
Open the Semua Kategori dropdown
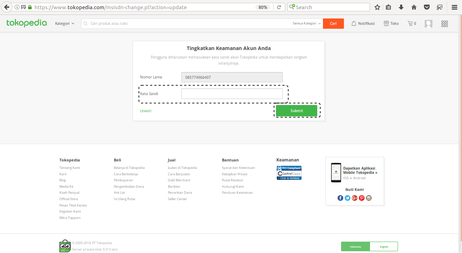tap(307, 23)
